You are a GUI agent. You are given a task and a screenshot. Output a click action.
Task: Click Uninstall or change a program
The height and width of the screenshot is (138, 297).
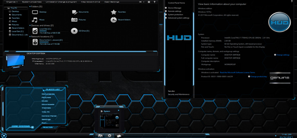point(61,2)
